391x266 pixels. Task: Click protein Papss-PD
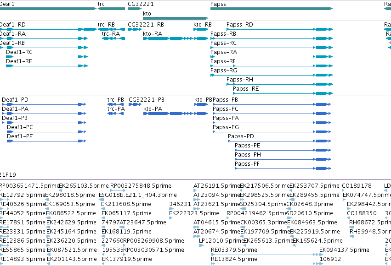coord(279,141)
